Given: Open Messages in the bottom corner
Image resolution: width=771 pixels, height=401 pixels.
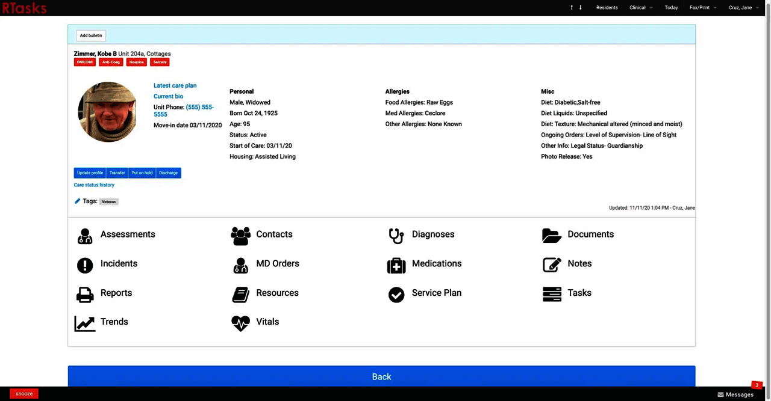Looking at the screenshot, I should (735, 394).
